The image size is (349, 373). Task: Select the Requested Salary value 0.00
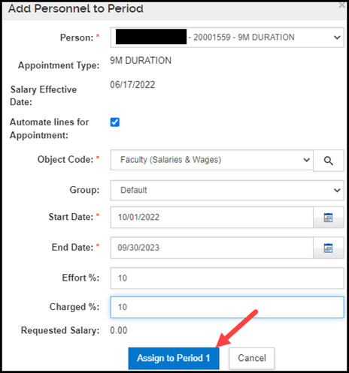(x=119, y=330)
